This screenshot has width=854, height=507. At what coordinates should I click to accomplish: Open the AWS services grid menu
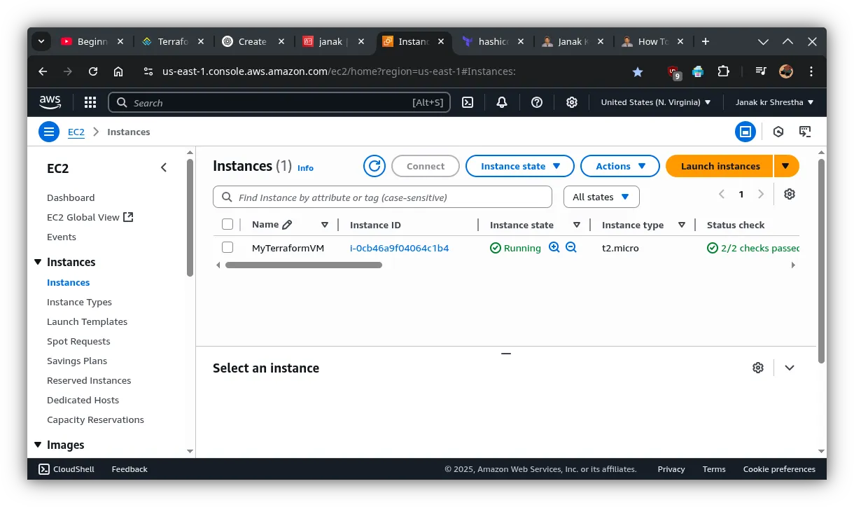(90, 102)
